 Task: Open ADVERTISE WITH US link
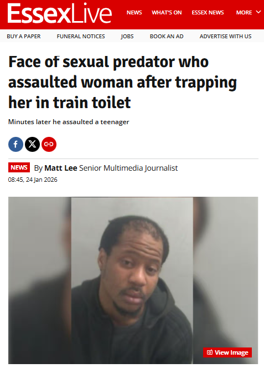pos(226,37)
